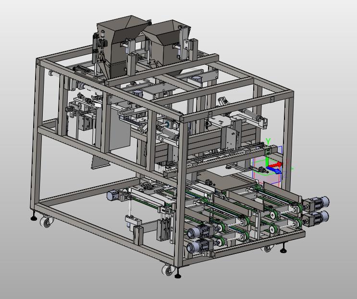Image resolution: width=357 pixels, height=299 pixels.
Task: Select the right hopper on top of the machine
Action: (167, 42)
